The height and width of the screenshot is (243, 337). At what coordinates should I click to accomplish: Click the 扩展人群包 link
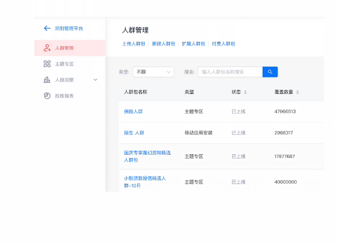tap(193, 43)
